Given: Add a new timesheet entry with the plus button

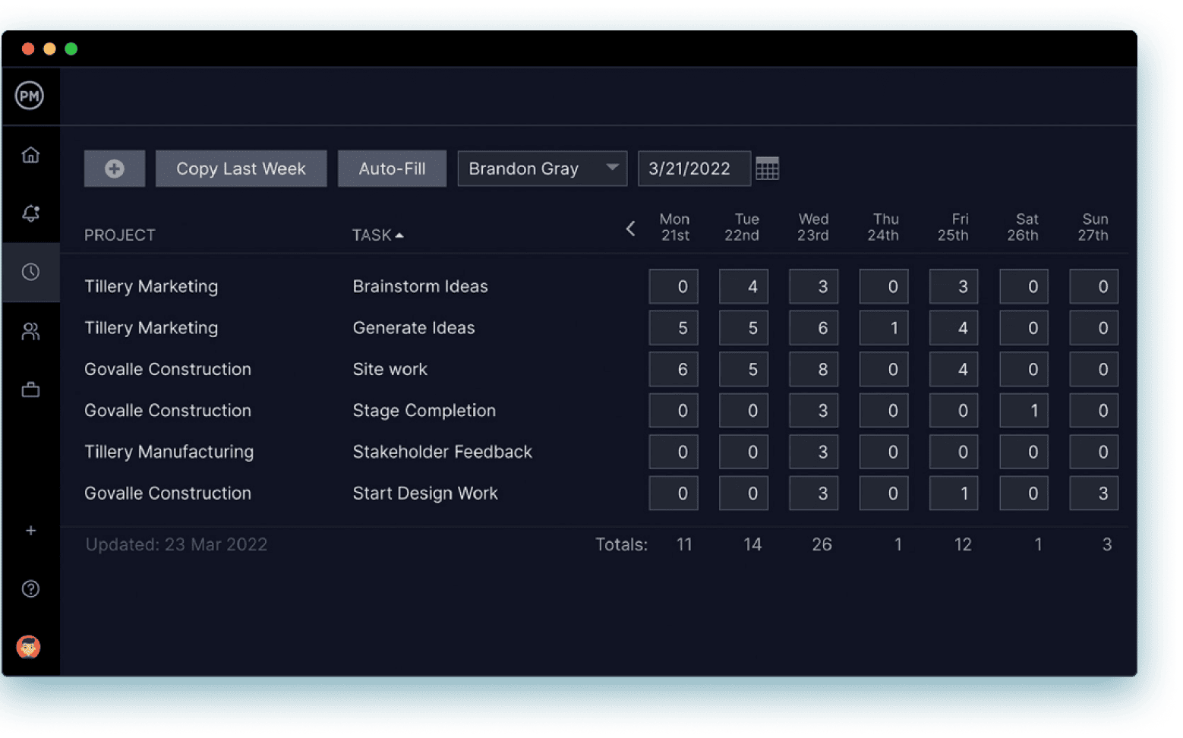Looking at the screenshot, I should point(114,168).
